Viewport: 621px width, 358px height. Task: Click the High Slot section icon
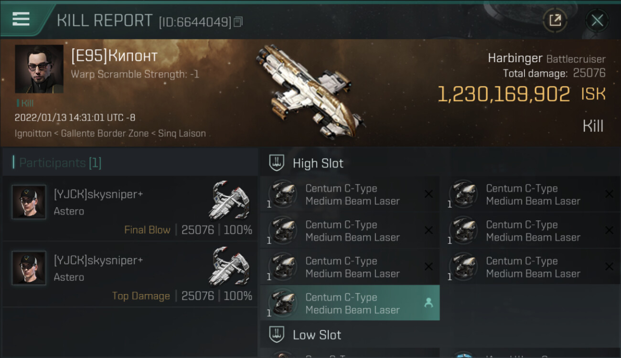(x=277, y=163)
